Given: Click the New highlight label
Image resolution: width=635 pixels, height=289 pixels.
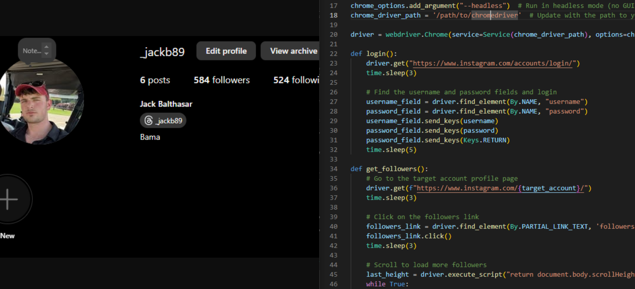Looking at the screenshot, I should (x=7, y=236).
